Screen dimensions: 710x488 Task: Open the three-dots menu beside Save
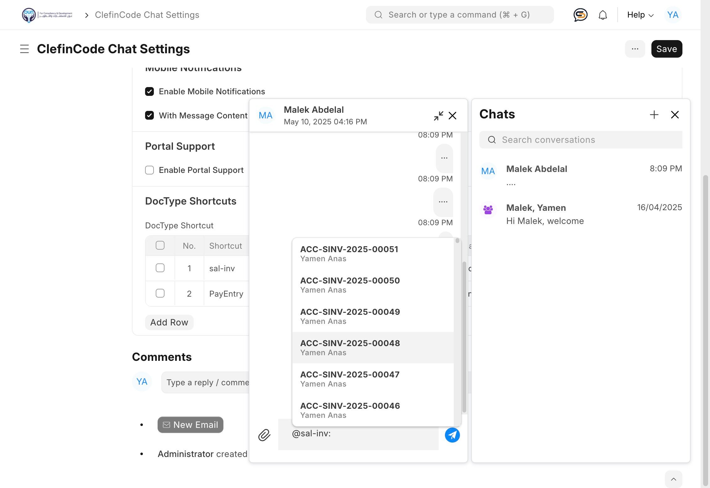(x=635, y=49)
